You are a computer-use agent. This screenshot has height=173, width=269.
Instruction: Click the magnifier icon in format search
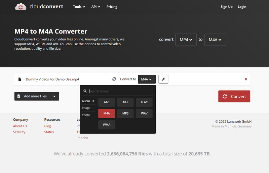click(x=85, y=91)
